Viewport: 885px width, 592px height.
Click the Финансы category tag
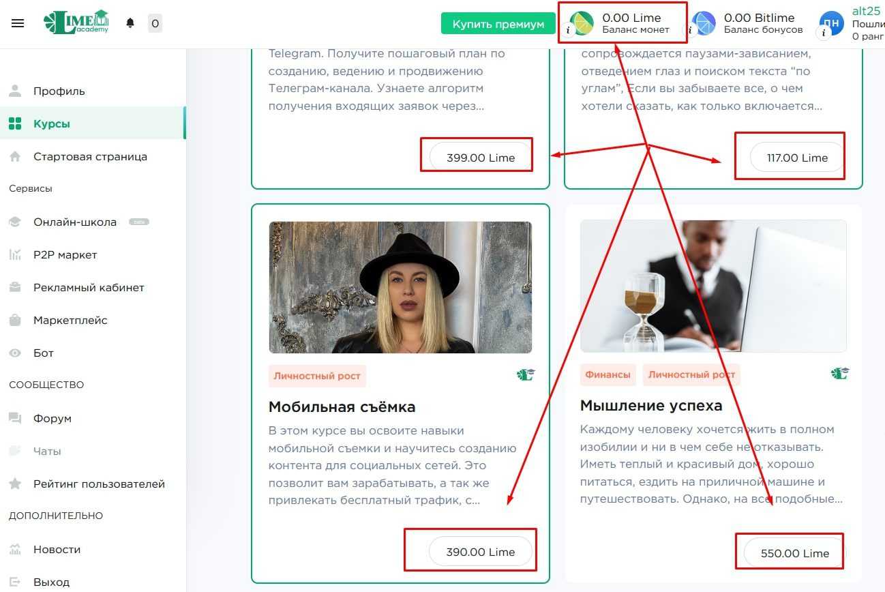[607, 374]
